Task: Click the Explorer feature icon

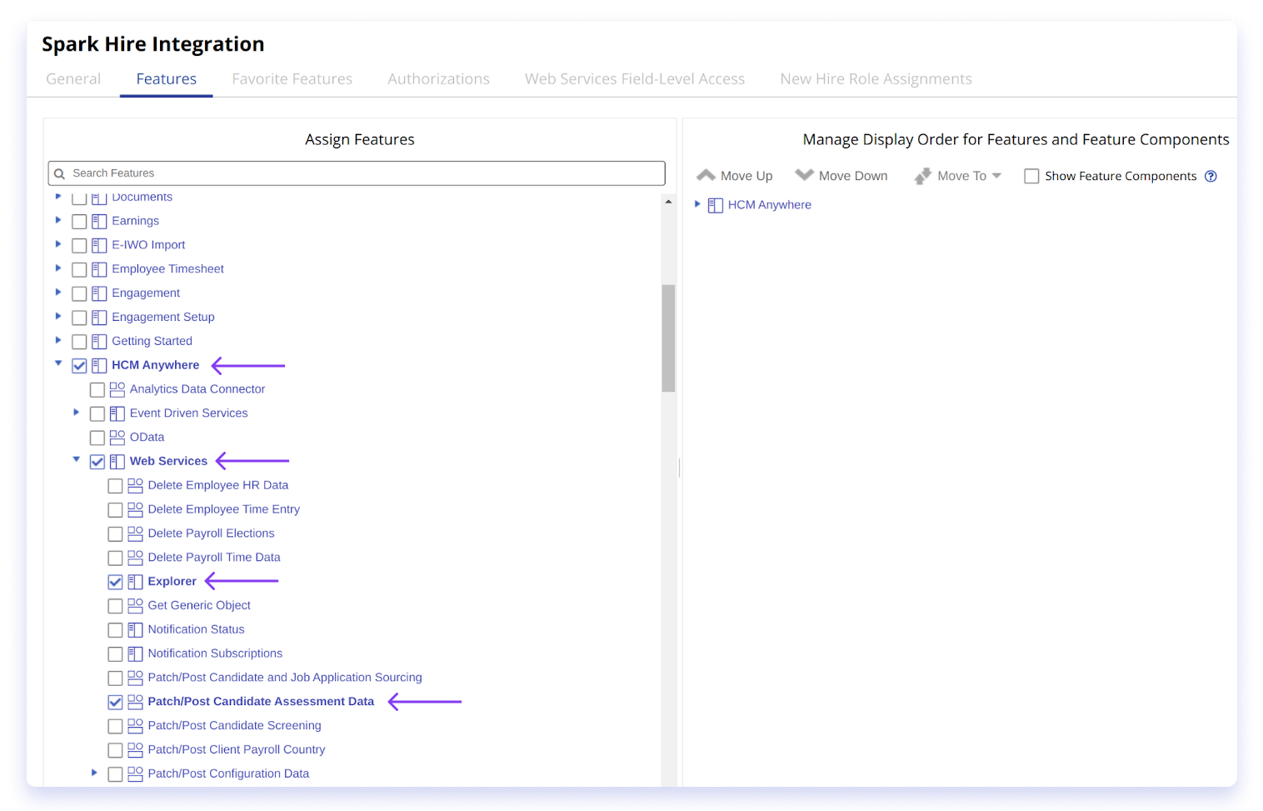Action: click(x=135, y=582)
